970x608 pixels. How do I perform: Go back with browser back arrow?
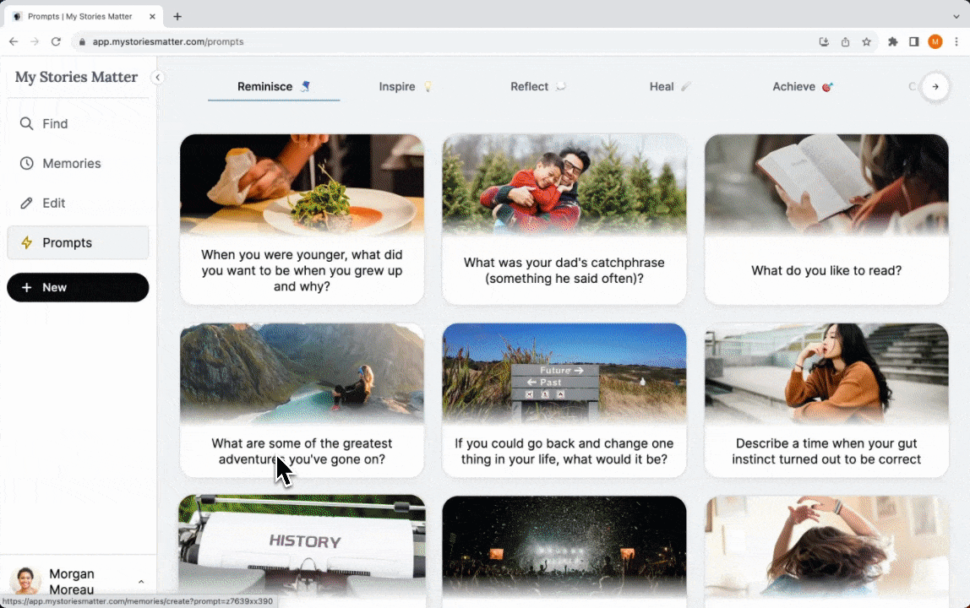click(x=14, y=41)
